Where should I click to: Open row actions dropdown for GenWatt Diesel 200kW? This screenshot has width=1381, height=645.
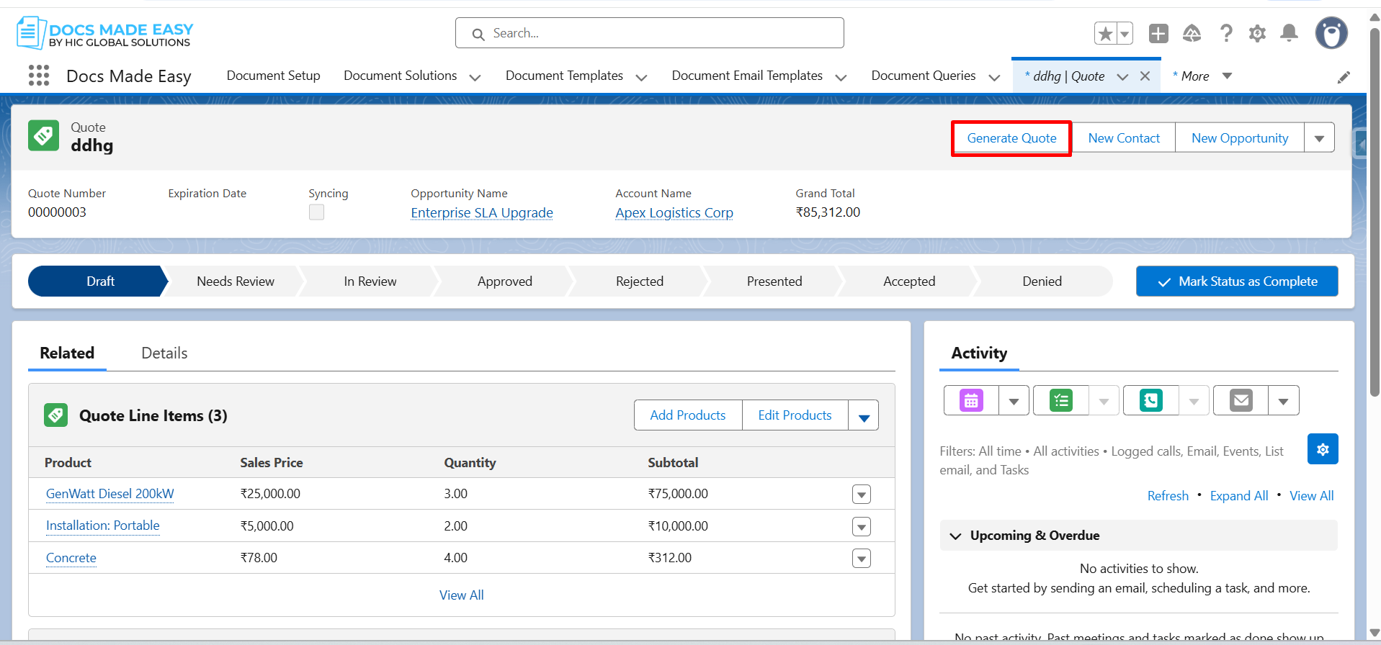[x=861, y=495]
